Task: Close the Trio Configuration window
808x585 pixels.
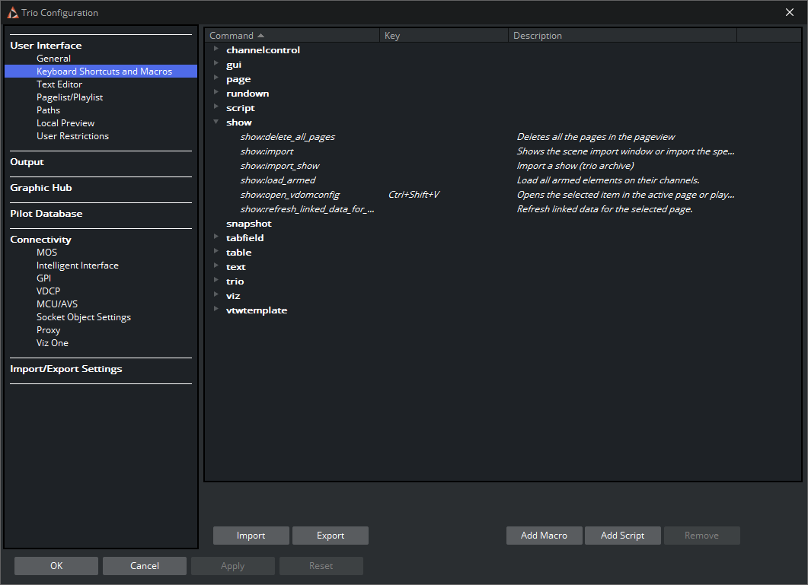Action: tap(790, 12)
